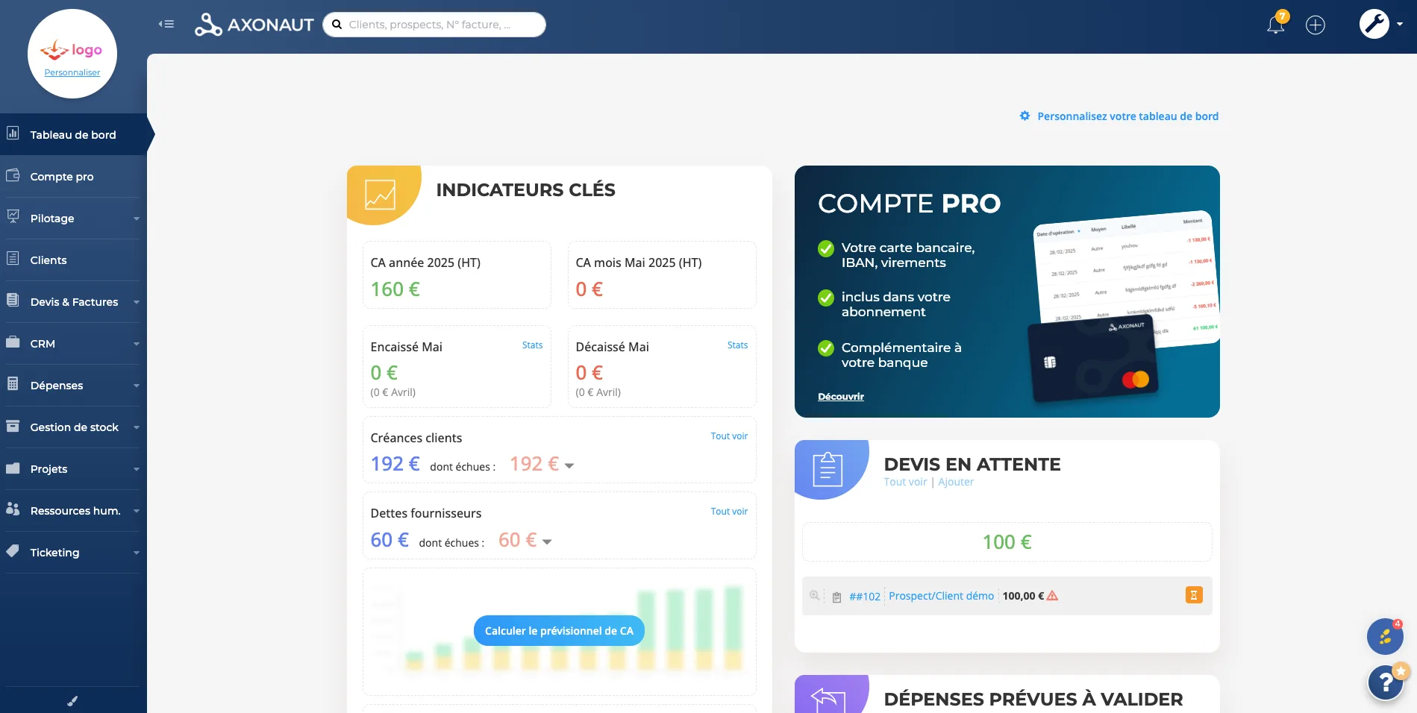The height and width of the screenshot is (713, 1417).
Task: Collapse the sidebar menu toggle icon
Action: pos(166,24)
